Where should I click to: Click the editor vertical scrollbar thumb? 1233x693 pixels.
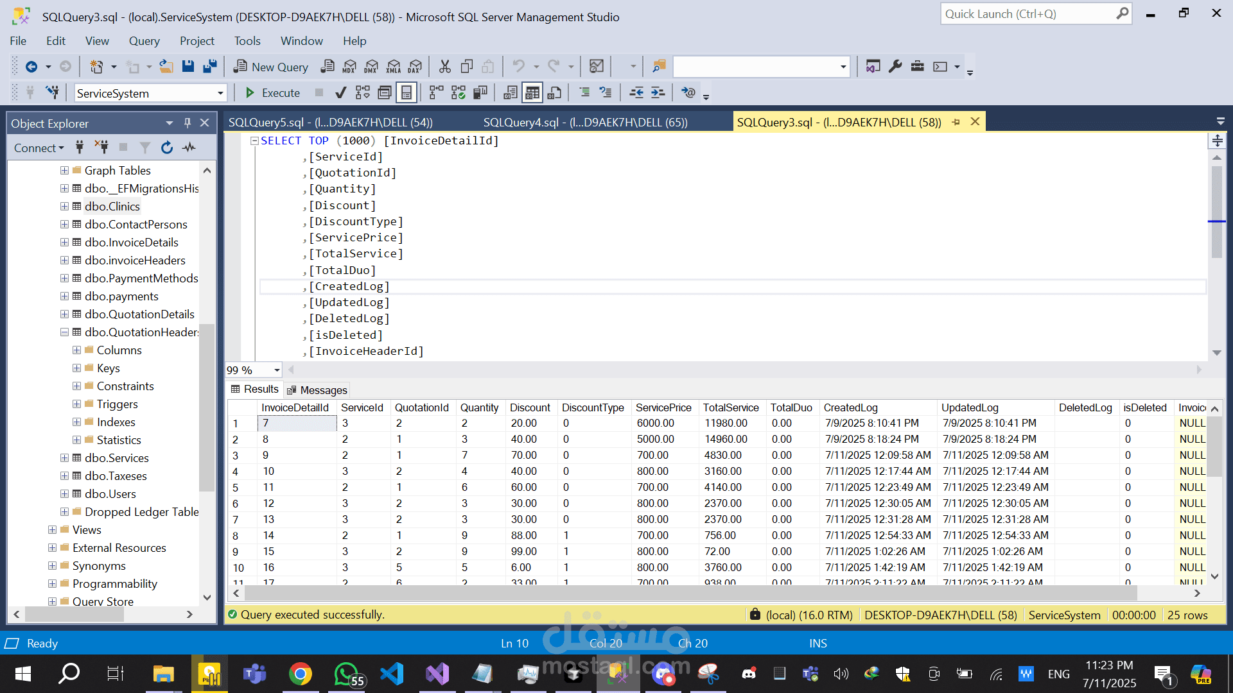(x=1217, y=212)
